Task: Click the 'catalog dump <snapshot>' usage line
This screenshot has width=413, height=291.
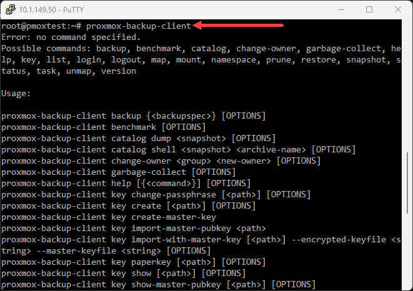Action: pos(138,139)
